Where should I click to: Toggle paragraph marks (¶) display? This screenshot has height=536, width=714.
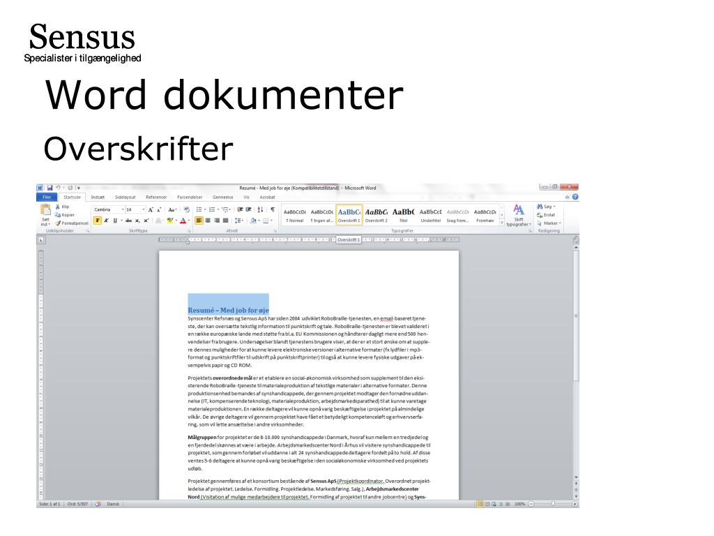273,209
